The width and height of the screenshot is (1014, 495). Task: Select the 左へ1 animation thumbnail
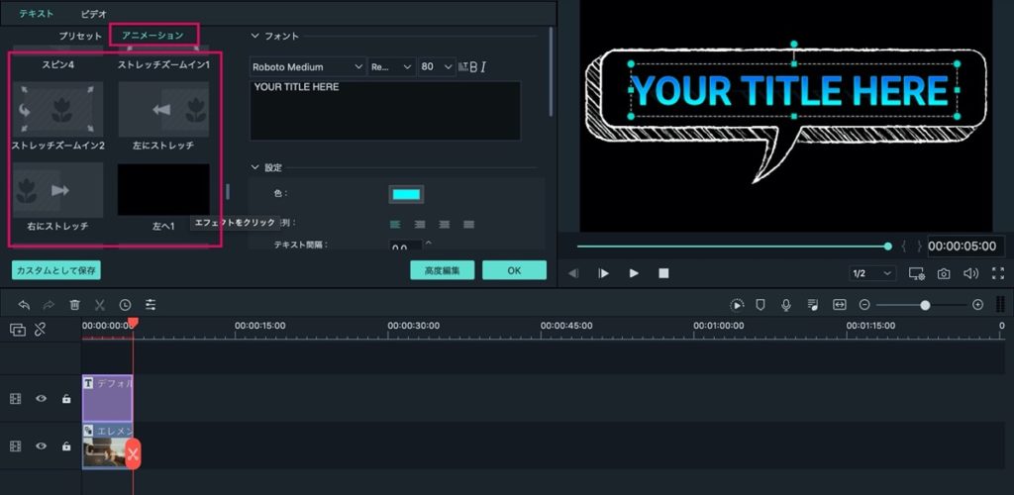pyautogui.click(x=163, y=190)
